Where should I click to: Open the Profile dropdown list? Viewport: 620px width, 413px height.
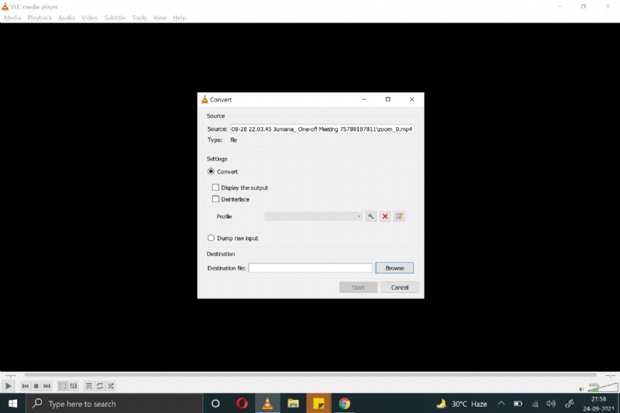pos(313,216)
